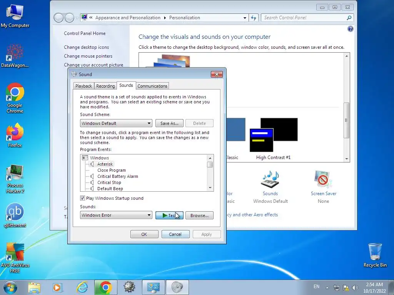Open the Sound Scheme dropdown
Screen dimensions: 394x295
tap(116, 123)
